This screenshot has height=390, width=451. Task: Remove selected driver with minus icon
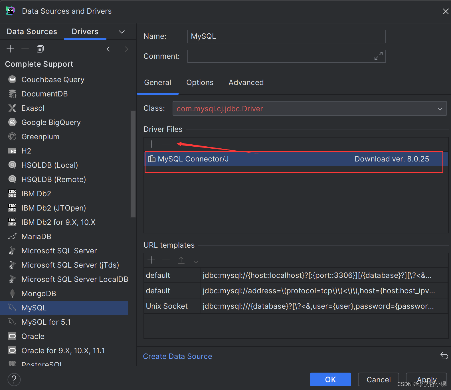point(25,49)
